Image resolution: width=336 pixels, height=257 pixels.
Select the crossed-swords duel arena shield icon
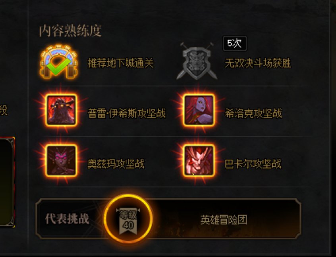(x=197, y=61)
